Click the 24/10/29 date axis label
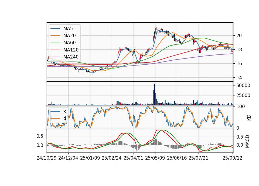The image size is (259, 186). pos(47,158)
